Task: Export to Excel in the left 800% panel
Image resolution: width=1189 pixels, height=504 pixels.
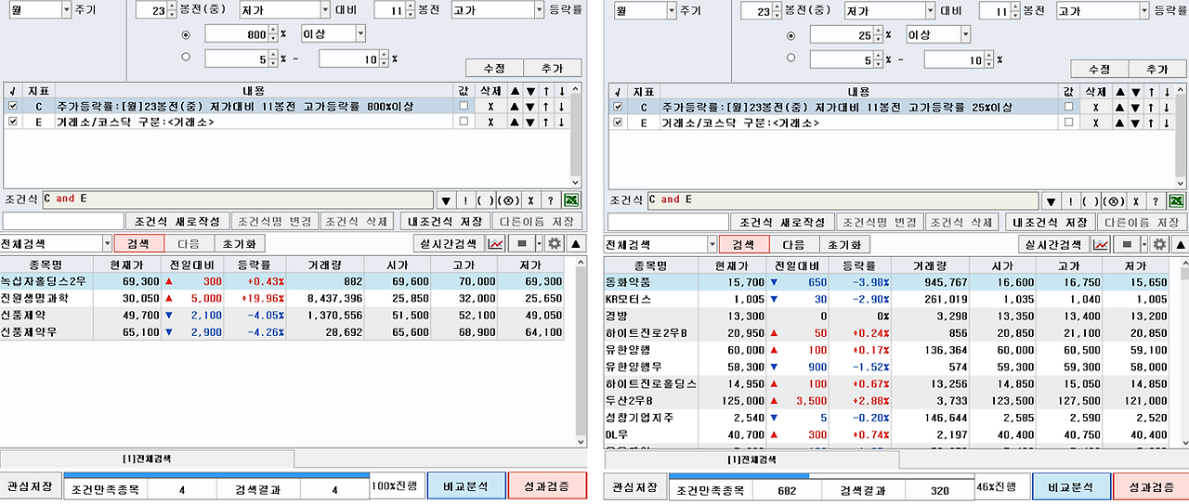Action: click(572, 200)
